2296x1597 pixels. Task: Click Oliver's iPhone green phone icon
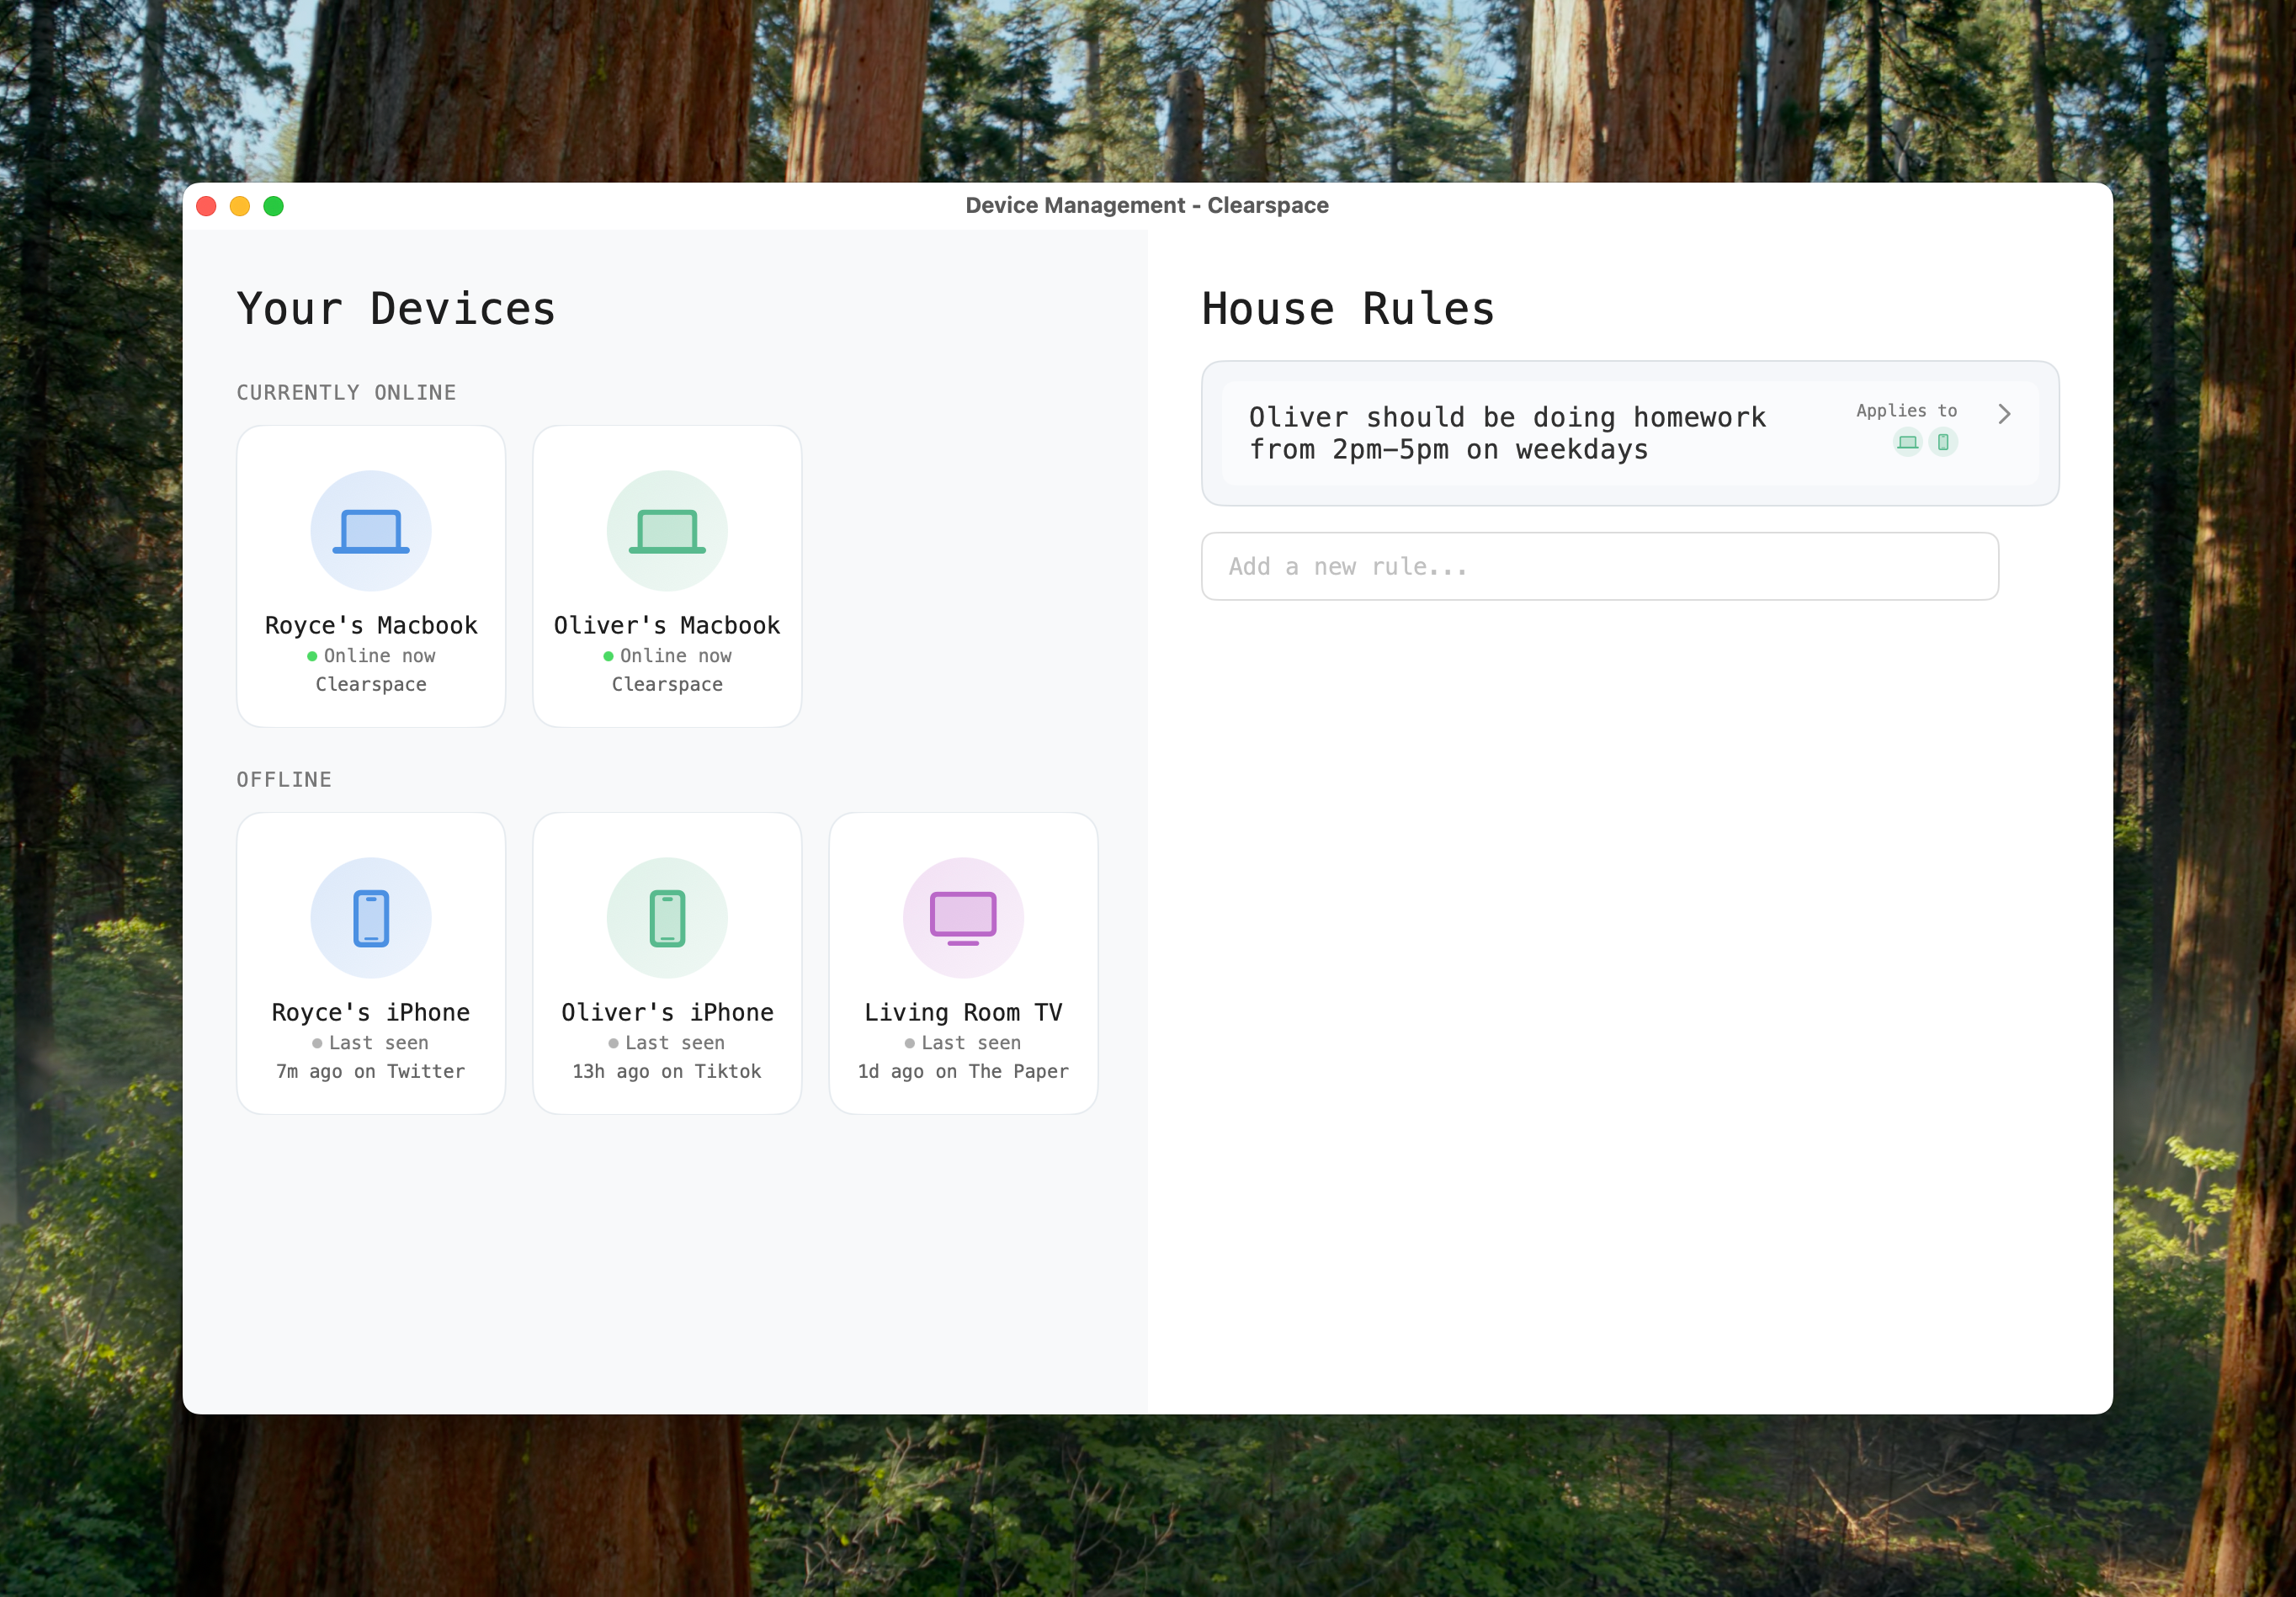666,918
